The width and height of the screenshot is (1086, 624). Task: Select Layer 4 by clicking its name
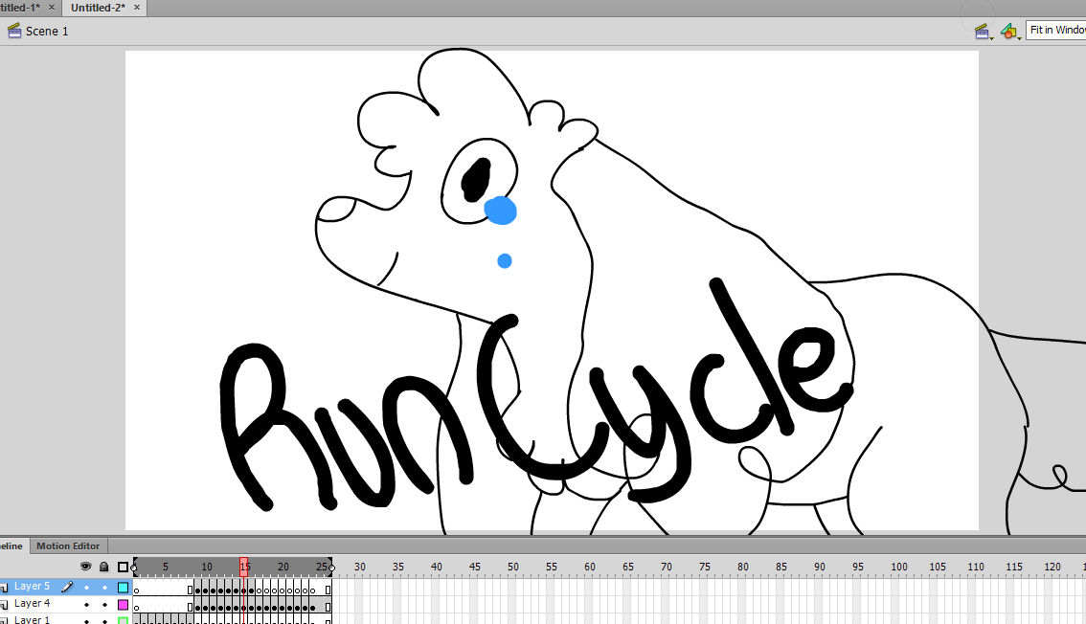pos(34,603)
